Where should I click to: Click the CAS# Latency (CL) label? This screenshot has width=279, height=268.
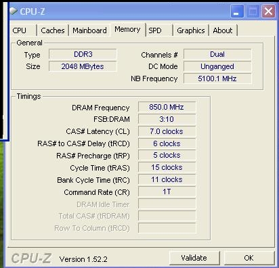[98, 131]
